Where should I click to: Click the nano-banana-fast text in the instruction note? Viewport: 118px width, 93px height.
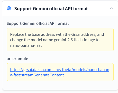pyautogui.click(x=26, y=45)
